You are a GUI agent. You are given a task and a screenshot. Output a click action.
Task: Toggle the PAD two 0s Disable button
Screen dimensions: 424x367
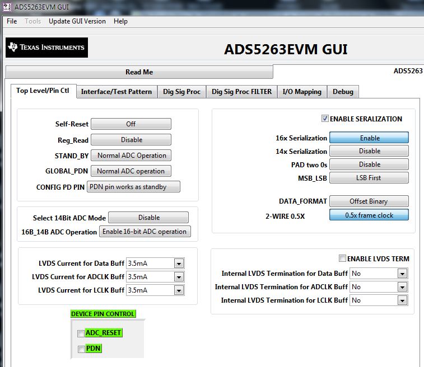pyautogui.click(x=369, y=164)
